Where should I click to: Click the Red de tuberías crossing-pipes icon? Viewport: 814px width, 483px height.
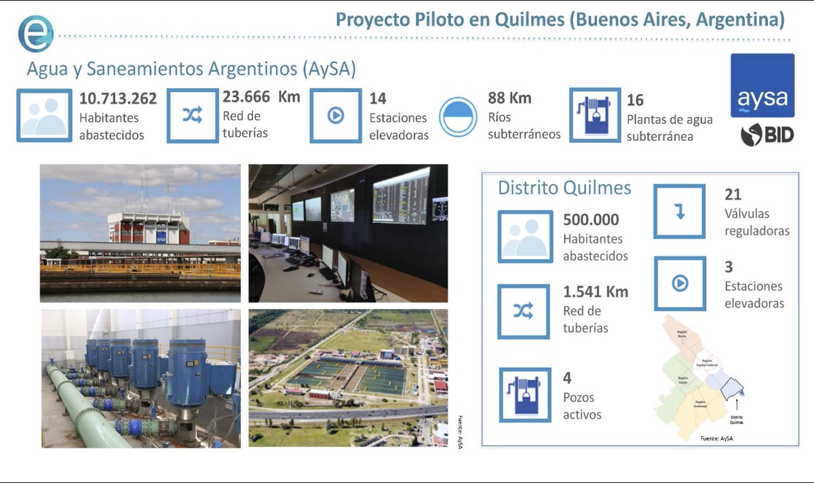coord(192,115)
